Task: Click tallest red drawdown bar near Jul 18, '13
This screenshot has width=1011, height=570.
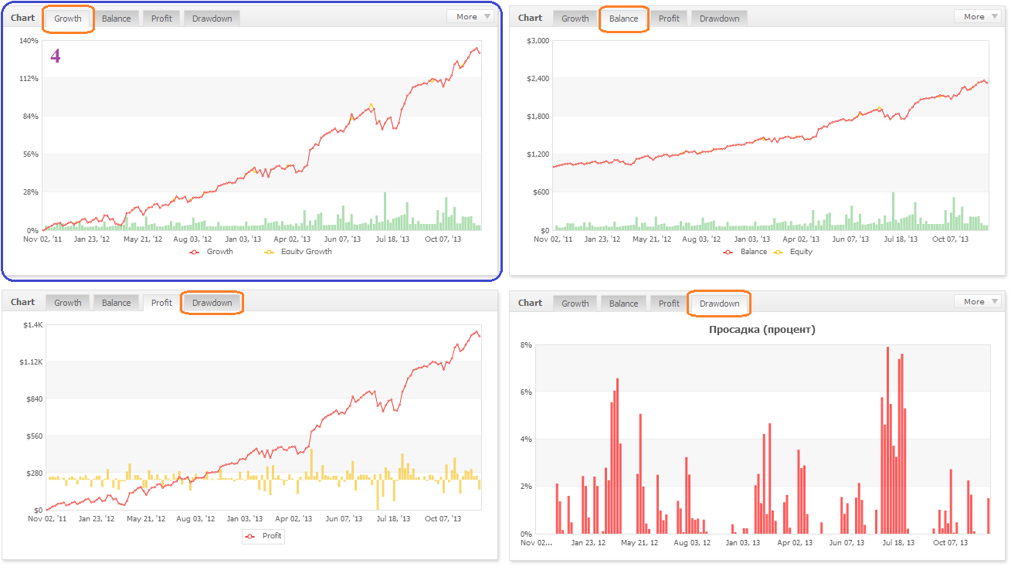Action: click(887, 440)
